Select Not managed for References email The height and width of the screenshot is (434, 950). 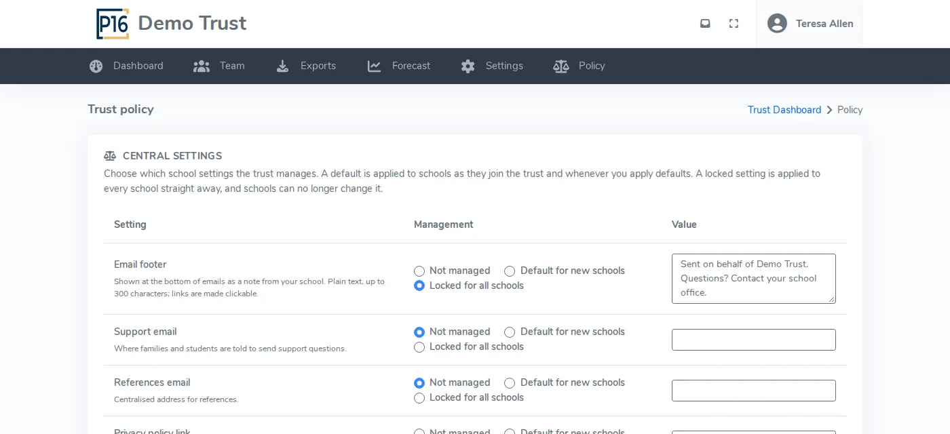point(419,383)
